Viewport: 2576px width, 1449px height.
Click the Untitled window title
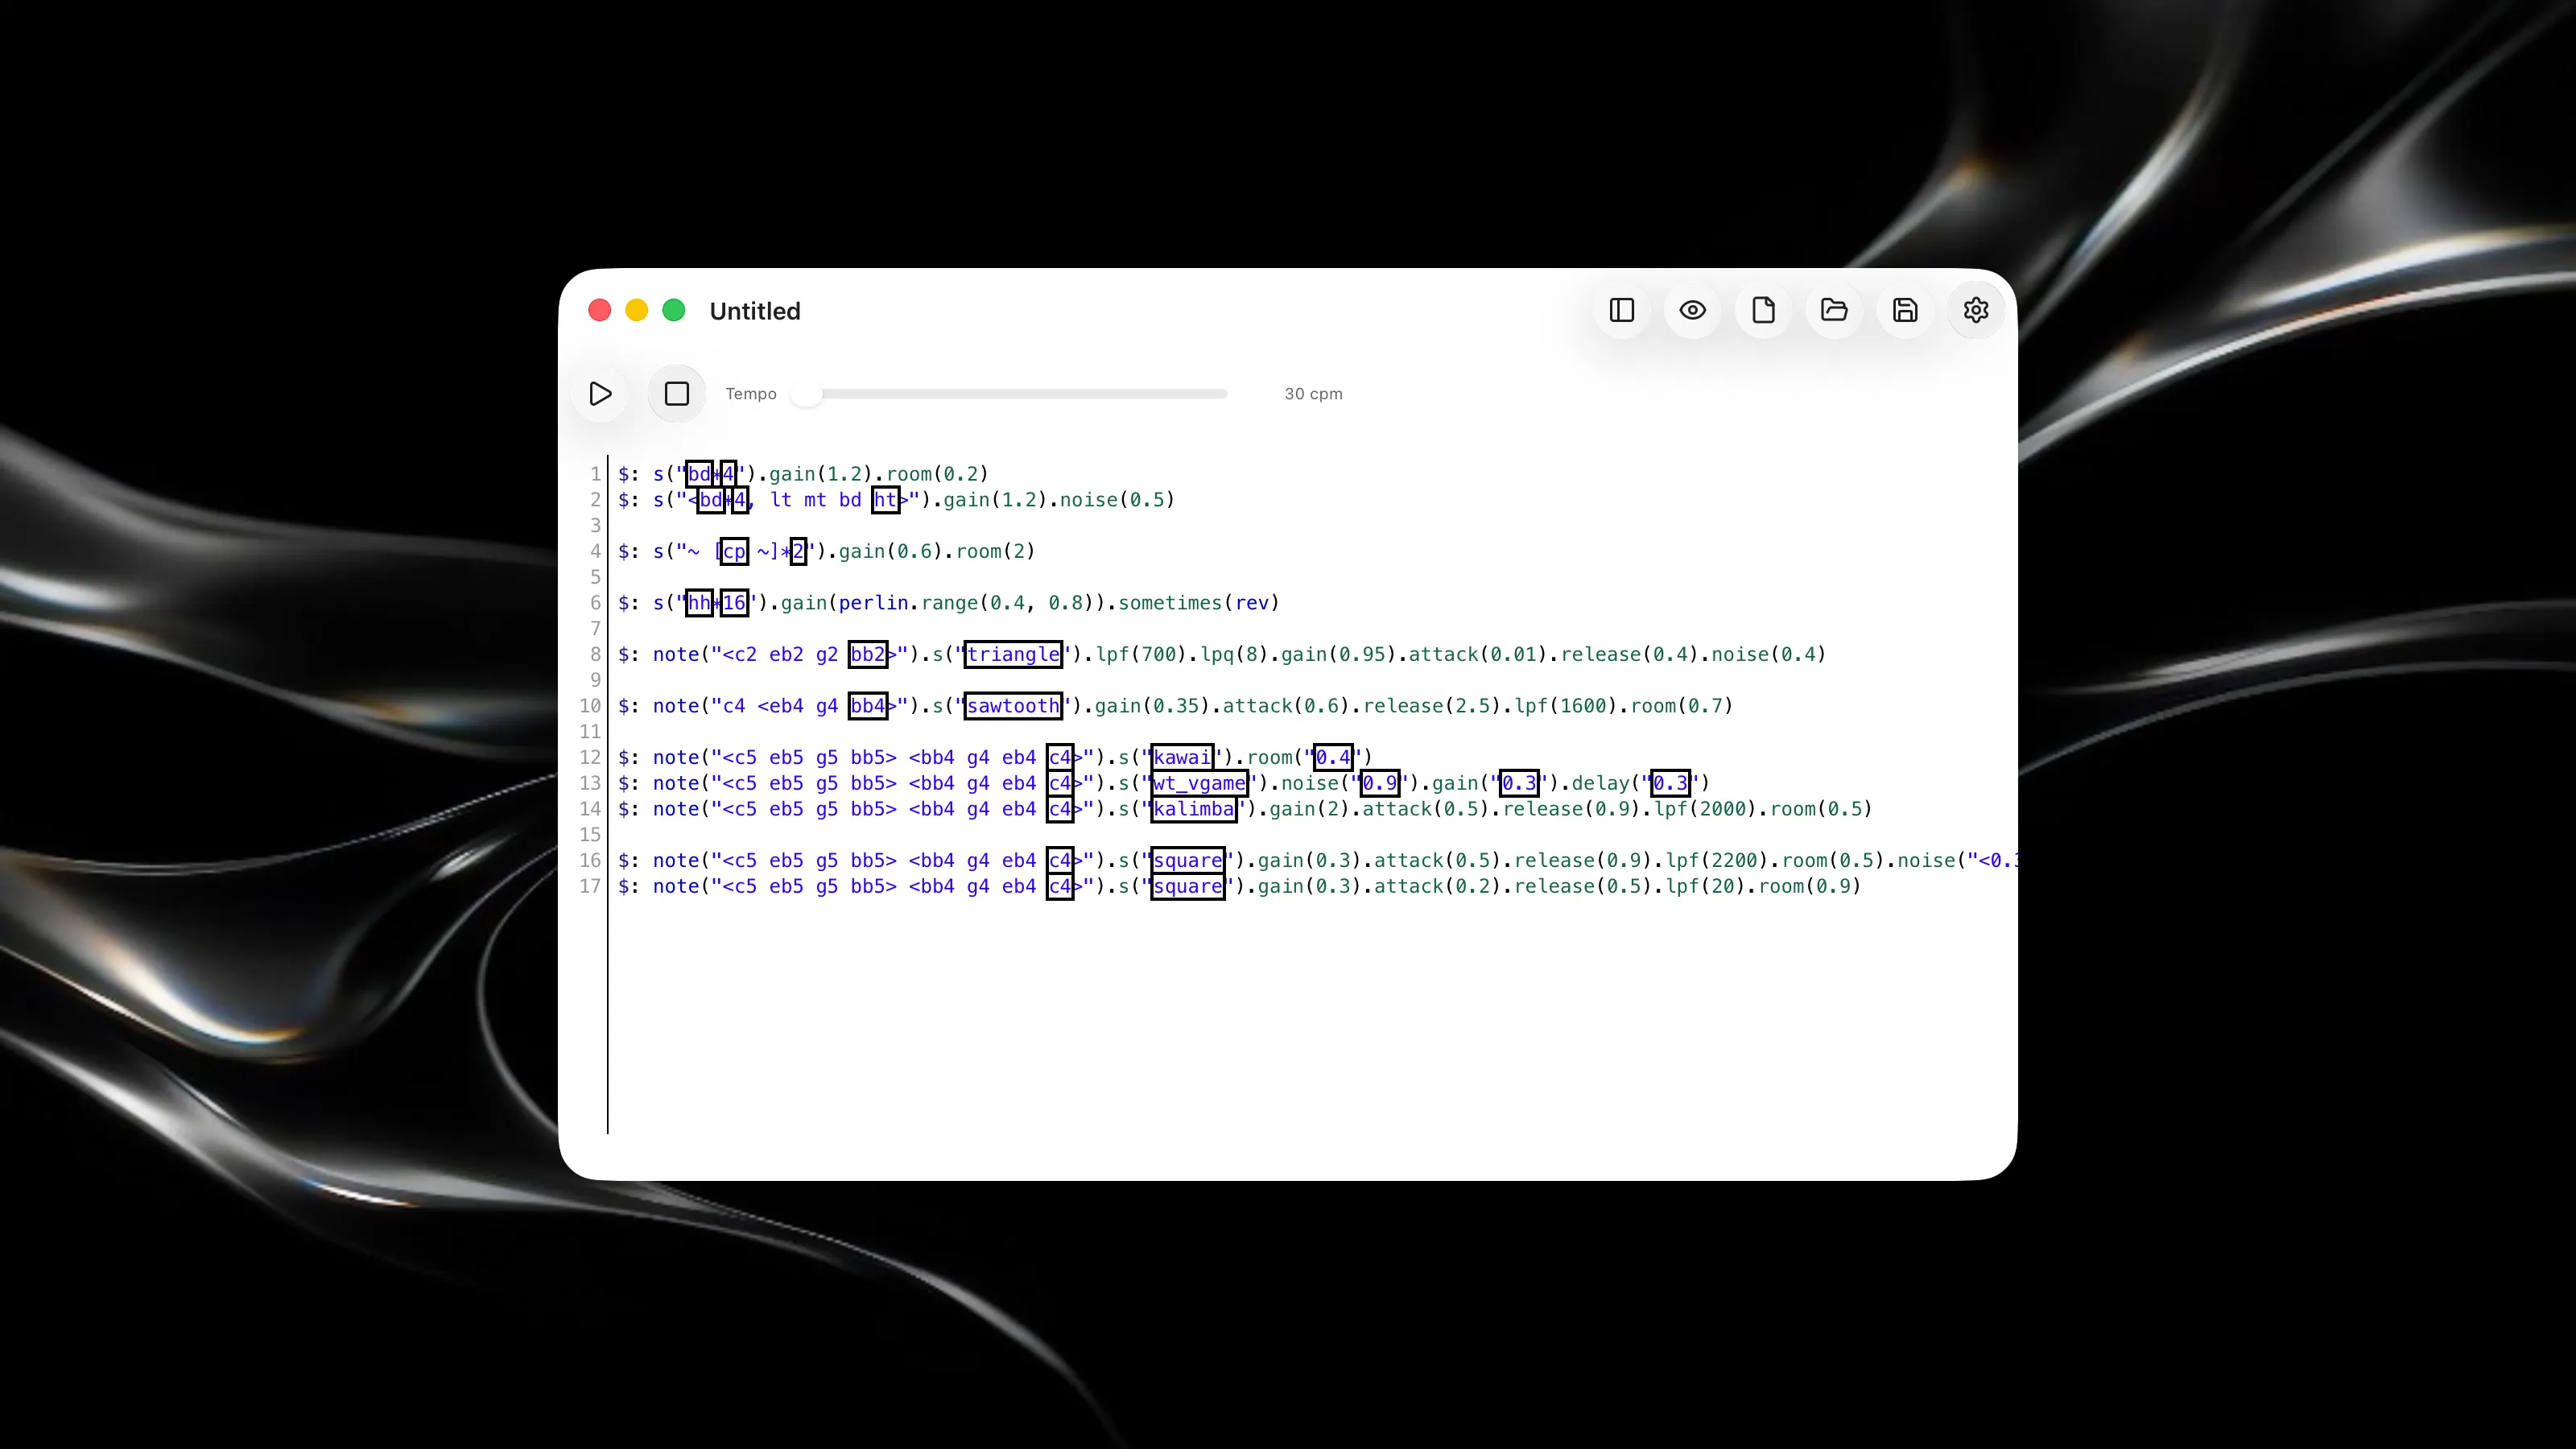click(755, 311)
